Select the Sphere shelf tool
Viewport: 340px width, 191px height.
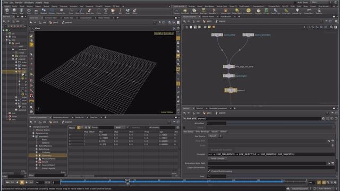point(14,11)
